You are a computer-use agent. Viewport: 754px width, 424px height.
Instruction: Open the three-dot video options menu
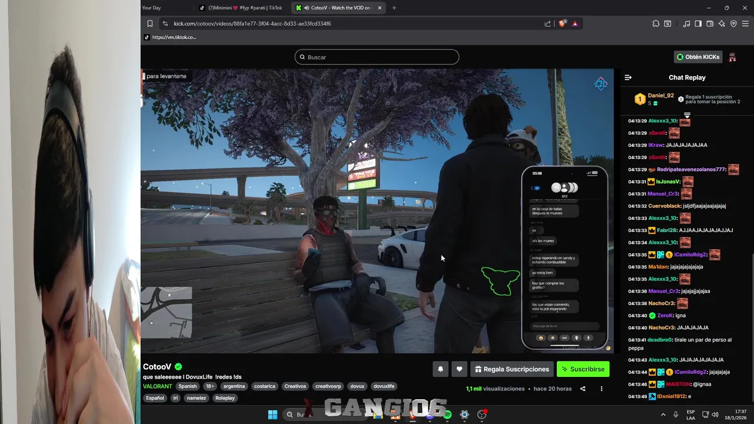pyautogui.click(x=601, y=389)
